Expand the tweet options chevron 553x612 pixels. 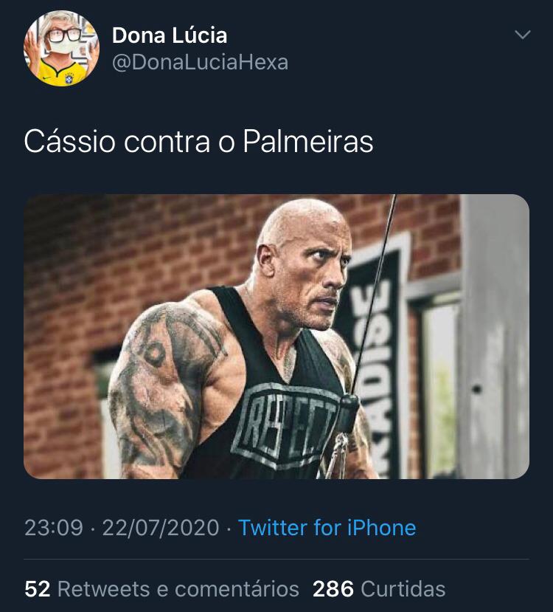point(522,35)
